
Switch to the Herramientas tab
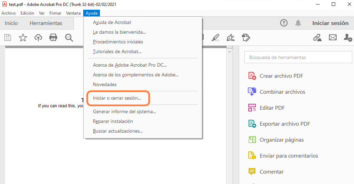[46, 23]
